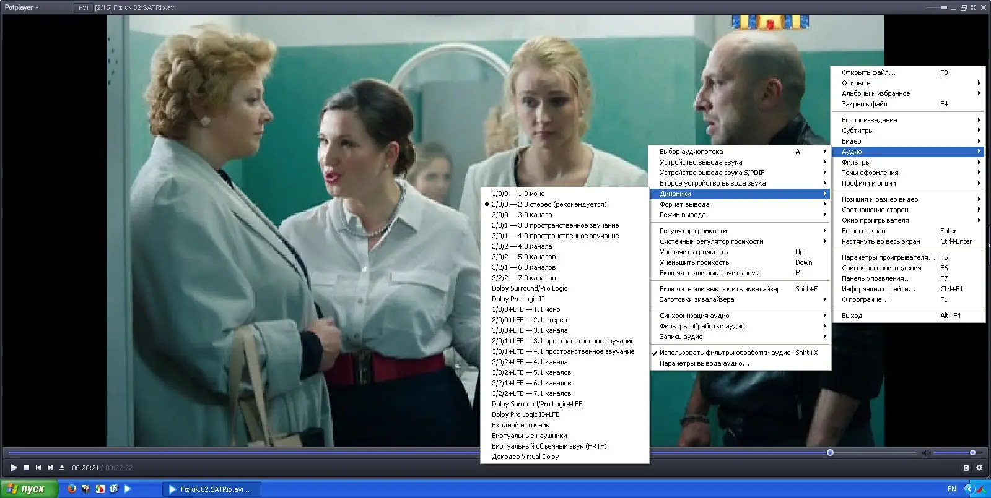Activate Fizruk.02.SATRip.avi taskbar button

pos(212,489)
